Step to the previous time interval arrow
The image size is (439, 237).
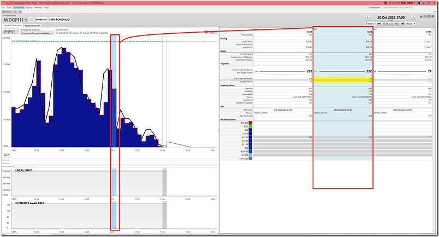[367, 17]
